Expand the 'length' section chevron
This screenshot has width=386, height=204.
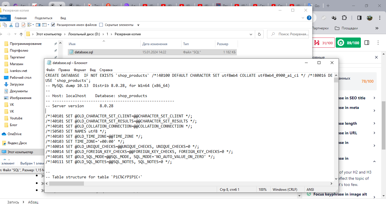374,123
